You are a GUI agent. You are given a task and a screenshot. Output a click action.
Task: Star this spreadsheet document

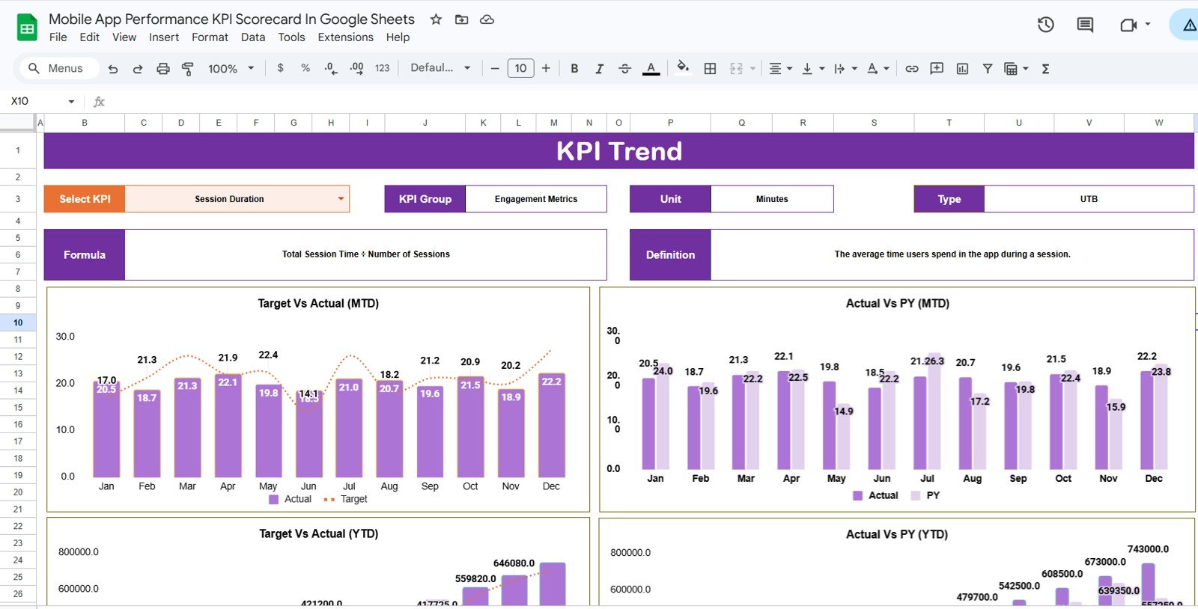(x=436, y=19)
